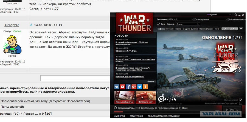The image size is (247, 122).
Task: Click post date '14.03.2018 - 19:19'
Action: (48, 25)
